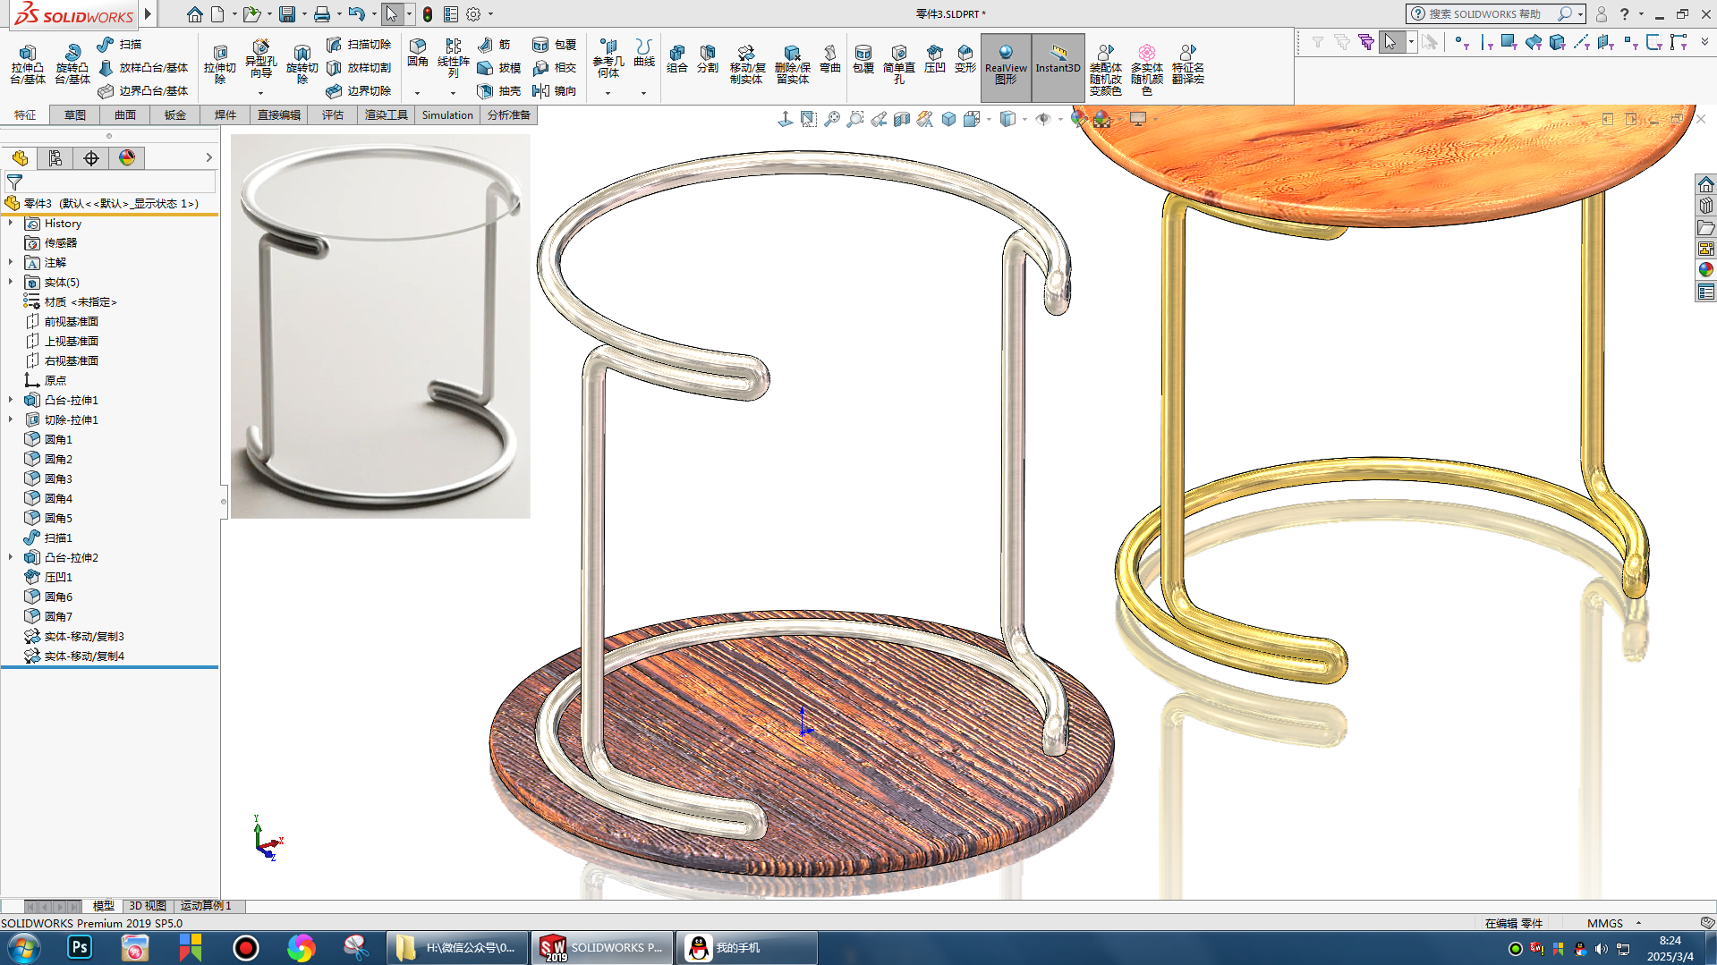Open the DisplayManager appearance tab
Viewport: 1717px width, 965px height.
(127, 158)
